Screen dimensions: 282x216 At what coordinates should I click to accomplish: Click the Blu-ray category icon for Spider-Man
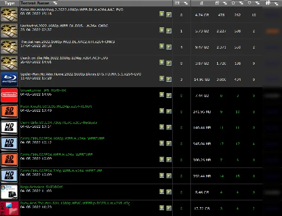tap(9, 79)
